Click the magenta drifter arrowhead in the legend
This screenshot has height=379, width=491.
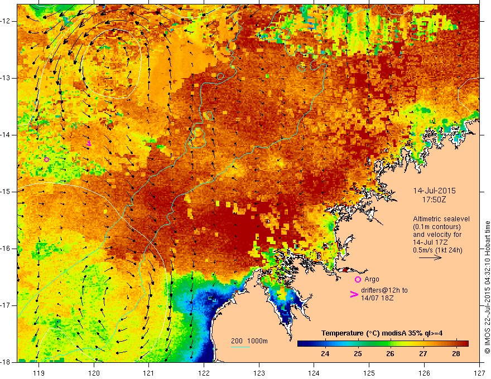tap(354, 294)
